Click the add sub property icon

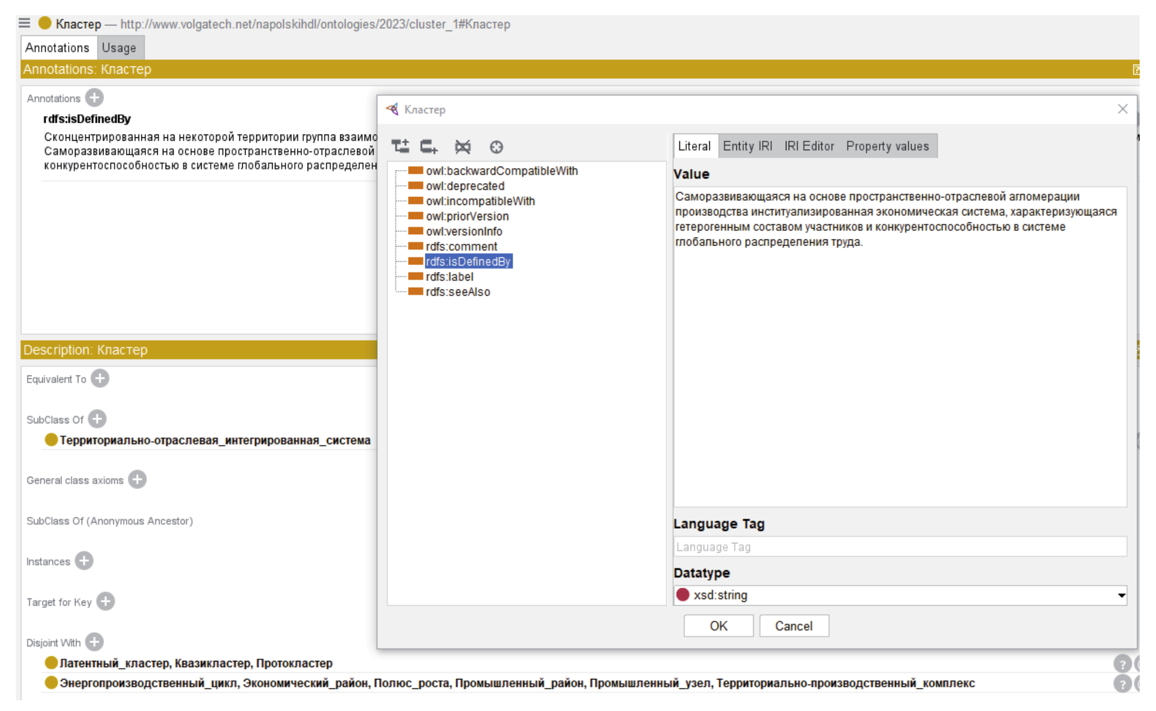pyautogui.click(x=401, y=147)
